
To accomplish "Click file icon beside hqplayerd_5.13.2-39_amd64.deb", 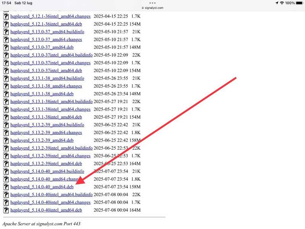I will point(6,140).
